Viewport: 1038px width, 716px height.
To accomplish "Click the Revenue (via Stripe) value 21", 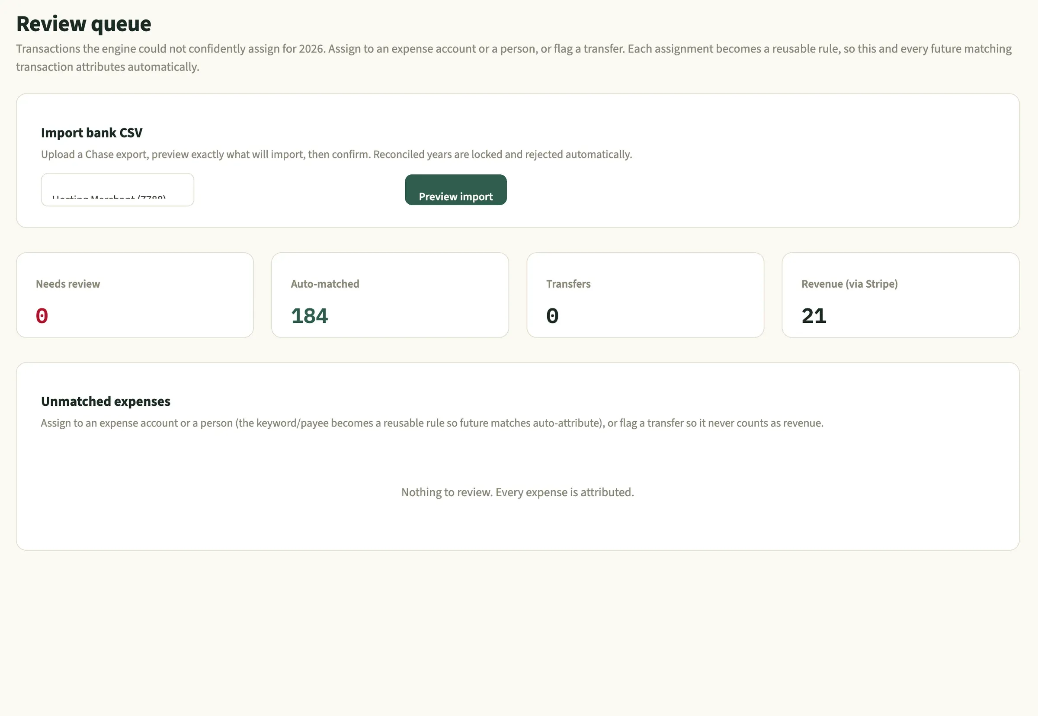I will pos(814,316).
